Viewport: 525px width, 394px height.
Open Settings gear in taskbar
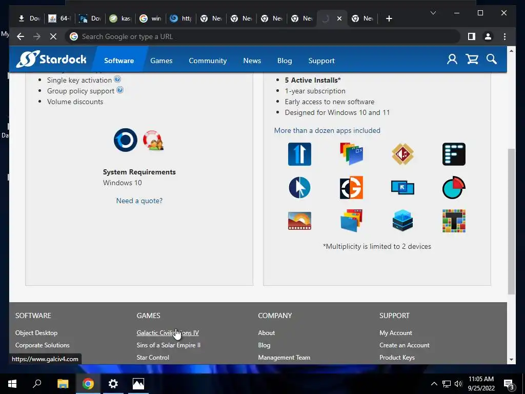click(x=113, y=384)
